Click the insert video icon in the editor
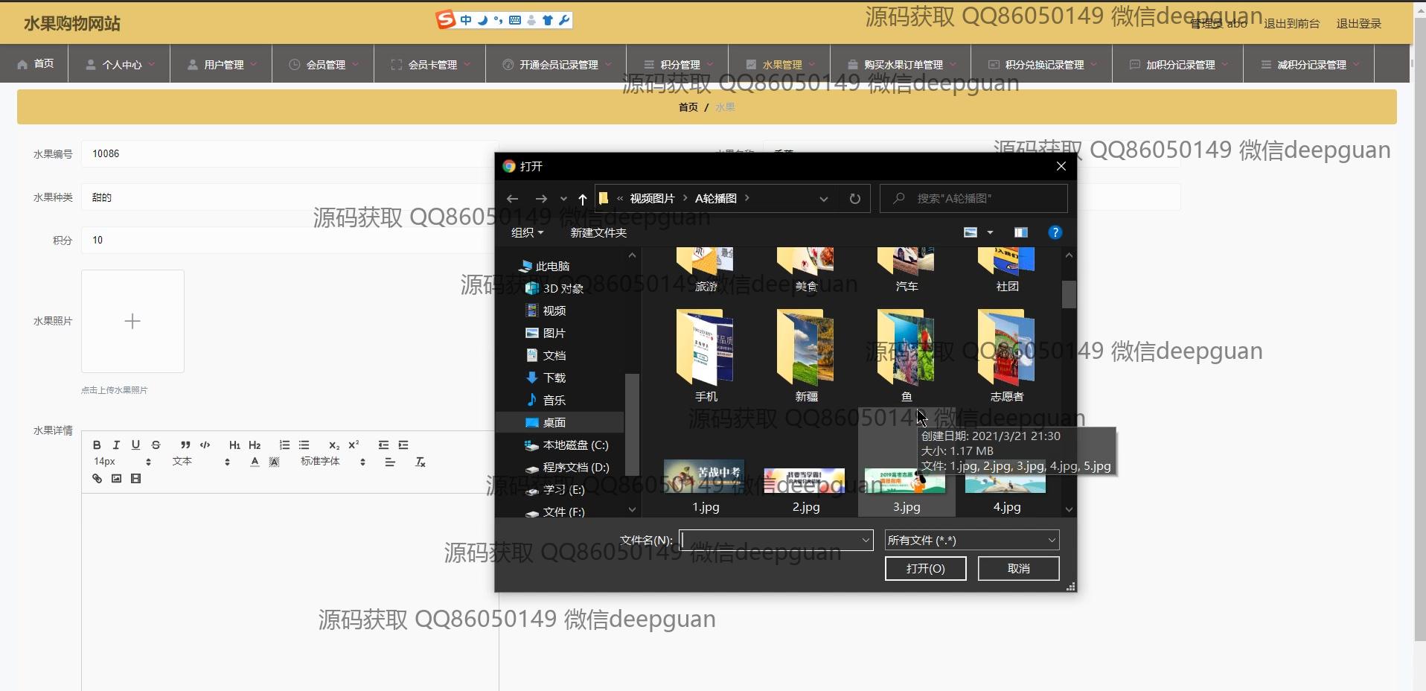This screenshot has height=691, width=1426. tap(135, 479)
